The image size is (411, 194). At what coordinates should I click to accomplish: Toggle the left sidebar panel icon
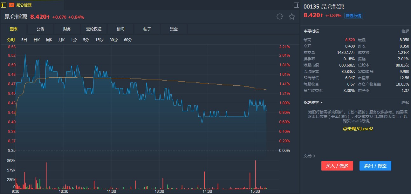pyautogui.click(x=4, y=5)
